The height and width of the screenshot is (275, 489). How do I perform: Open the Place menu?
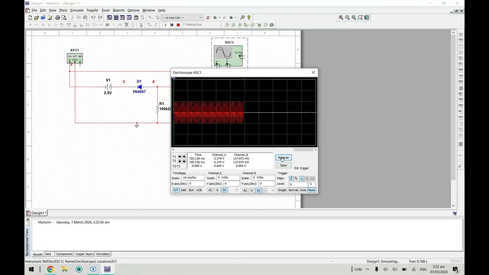[x=63, y=10]
